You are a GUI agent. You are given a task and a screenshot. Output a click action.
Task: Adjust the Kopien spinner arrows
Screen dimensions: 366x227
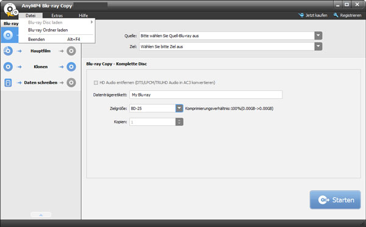click(x=179, y=121)
